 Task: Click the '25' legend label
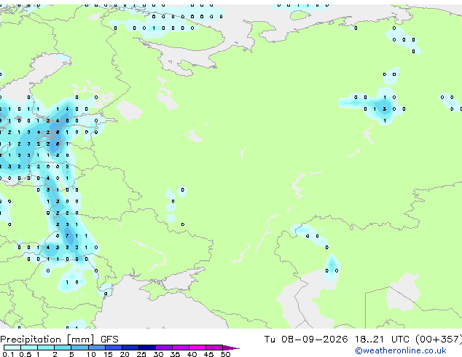[141, 354]
